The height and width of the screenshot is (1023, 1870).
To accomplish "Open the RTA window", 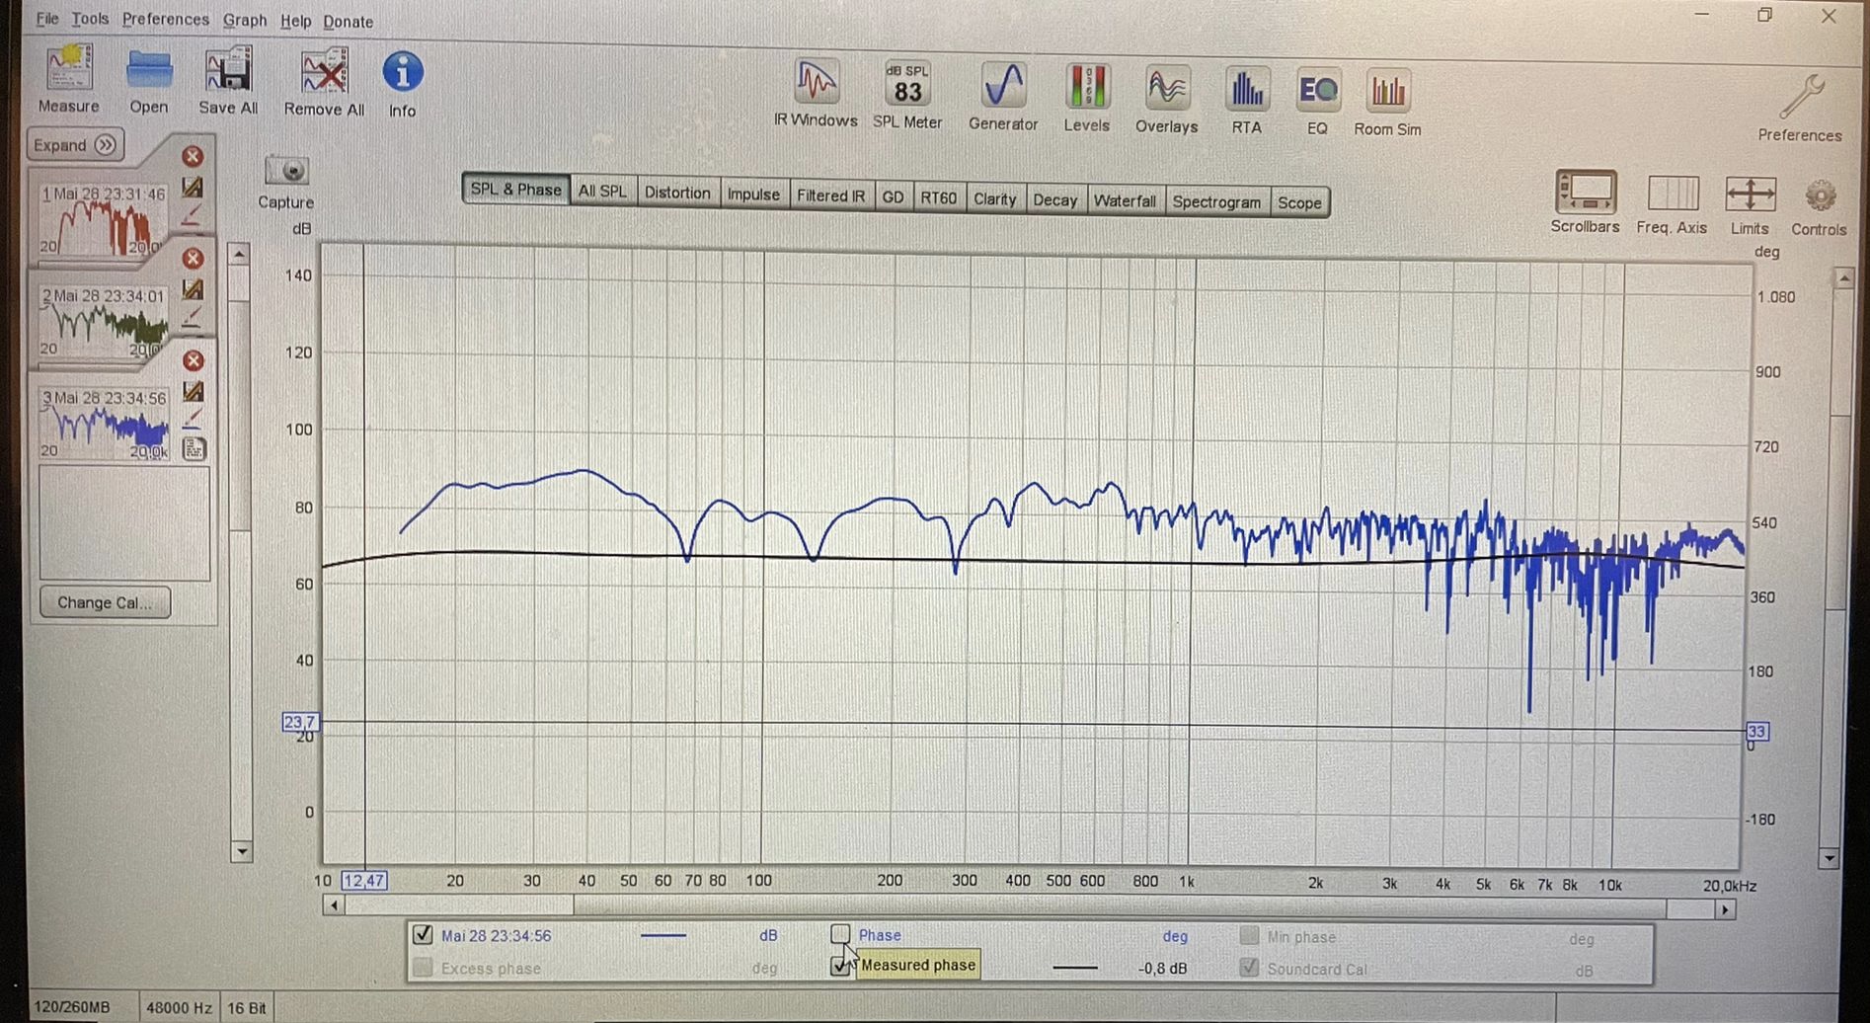I will (x=1246, y=91).
